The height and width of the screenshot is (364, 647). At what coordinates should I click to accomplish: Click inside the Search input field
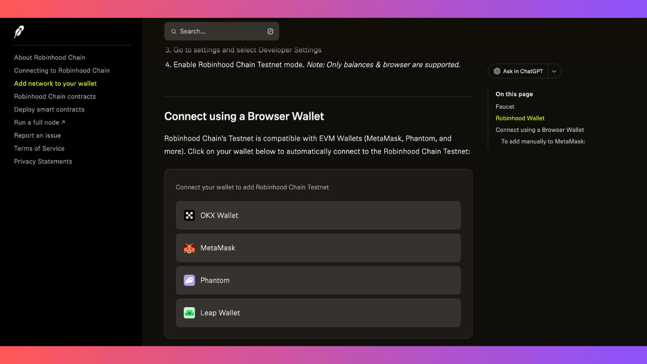(x=218, y=31)
